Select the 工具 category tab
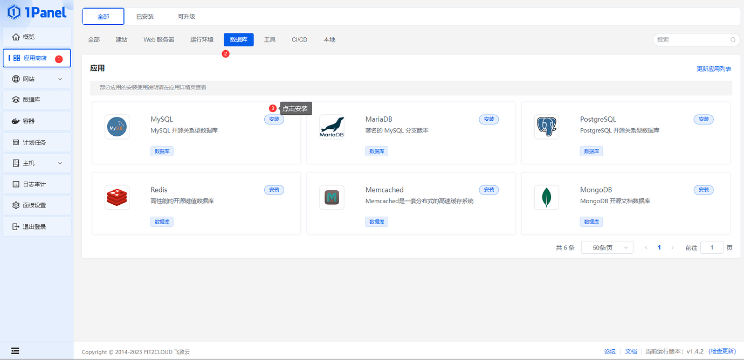The height and width of the screenshot is (360, 744). [270, 39]
